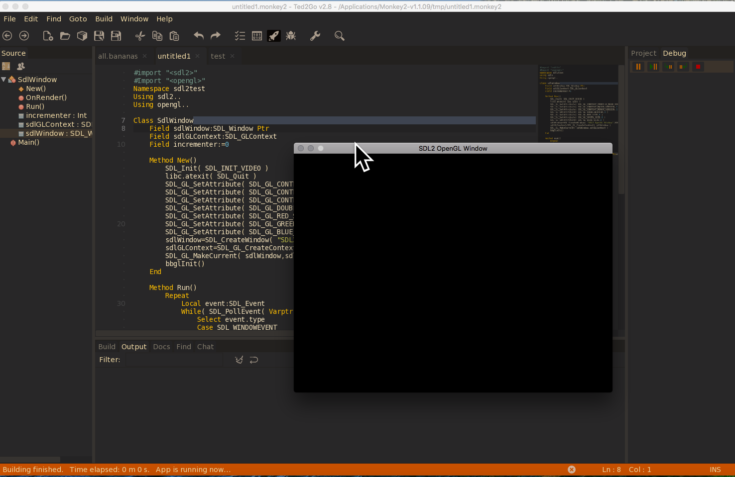Open the Build menu
Screen dimensions: 735x477
(104, 19)
